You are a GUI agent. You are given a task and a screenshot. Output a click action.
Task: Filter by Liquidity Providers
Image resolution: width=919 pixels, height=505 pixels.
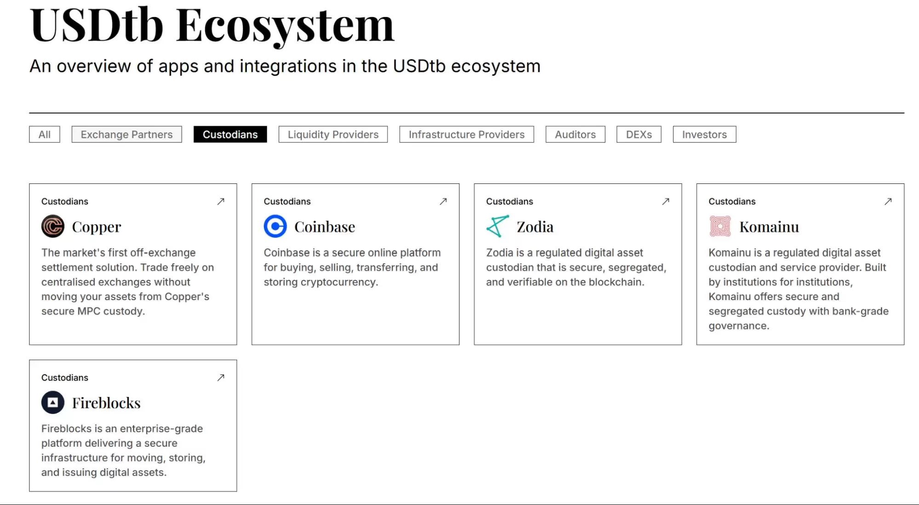(x=333, y=135)
